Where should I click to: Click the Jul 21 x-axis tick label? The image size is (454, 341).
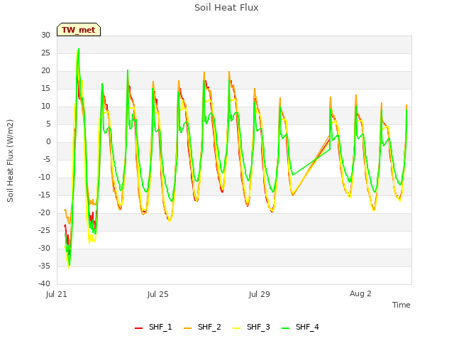tap(57, 294)
